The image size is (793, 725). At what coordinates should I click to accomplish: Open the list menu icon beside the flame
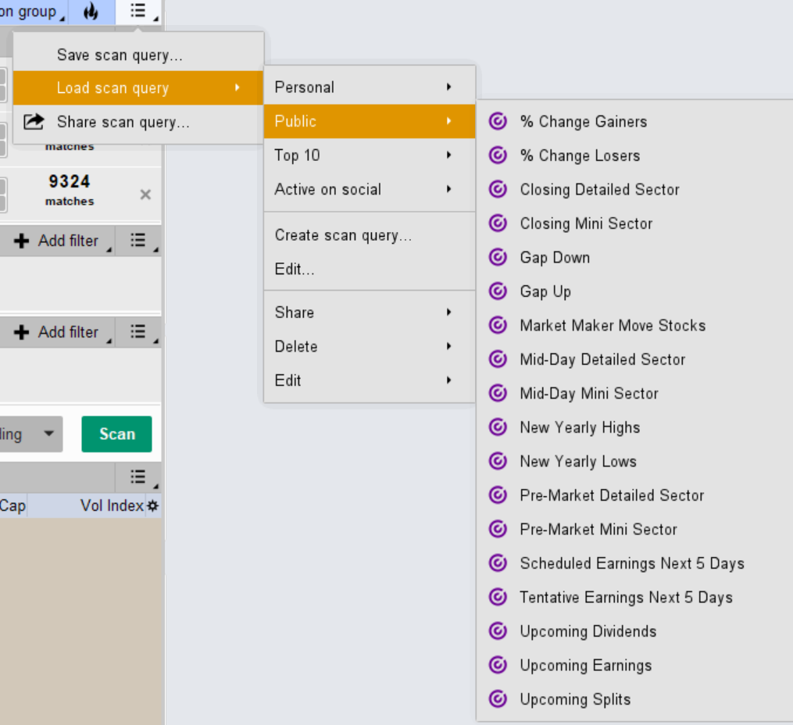[138, 11]
